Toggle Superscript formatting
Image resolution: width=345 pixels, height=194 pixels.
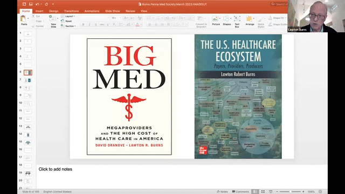click(x=108, y=24)
